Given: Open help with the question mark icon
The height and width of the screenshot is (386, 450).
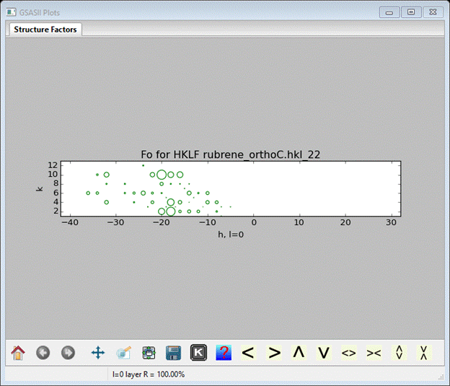Looking at the screenshot, I should point(224,353).
